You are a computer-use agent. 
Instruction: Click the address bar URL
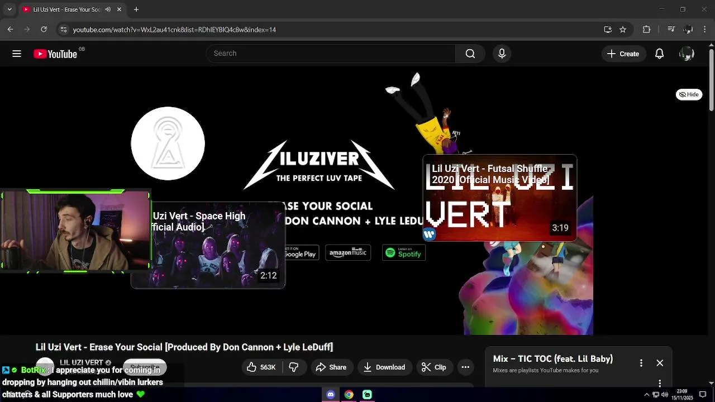click(174, 30)
